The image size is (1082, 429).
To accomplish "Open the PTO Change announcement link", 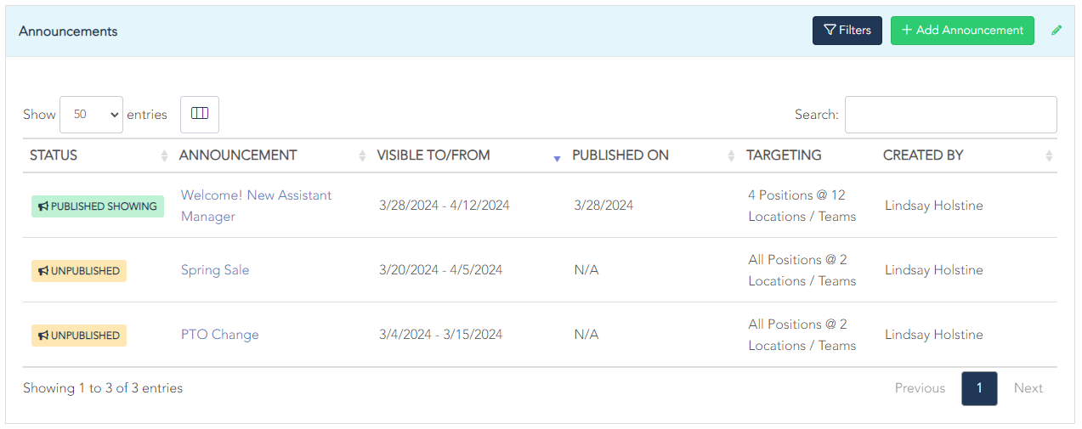I will [219, 335].
